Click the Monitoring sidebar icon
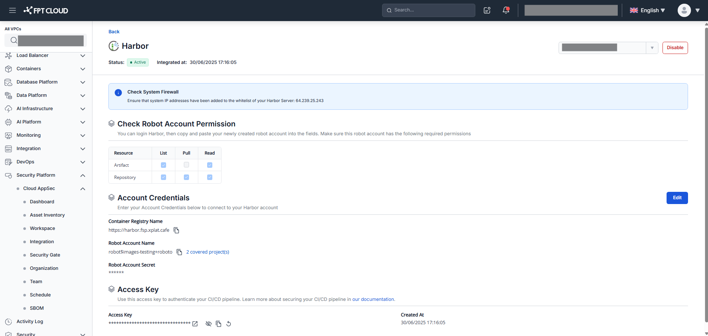Viewport: 708px width, 336px height. (x=8, y=135)
